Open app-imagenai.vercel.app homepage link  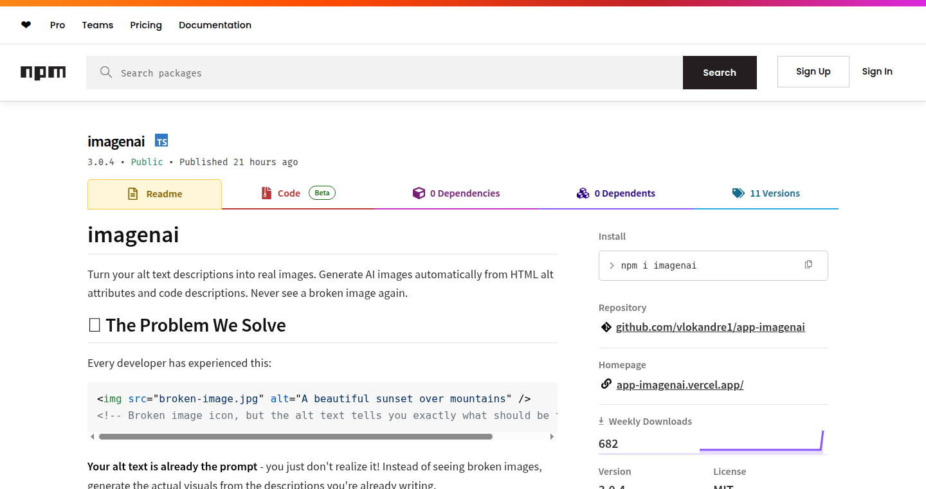pyautogui.click(x=680, y=385)
